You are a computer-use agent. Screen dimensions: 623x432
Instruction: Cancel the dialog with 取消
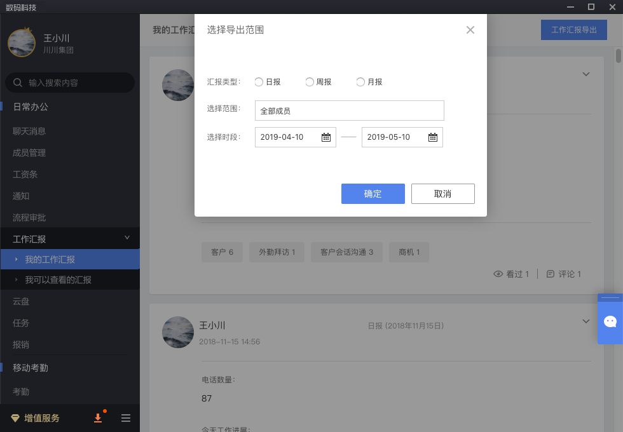[442, 194]
